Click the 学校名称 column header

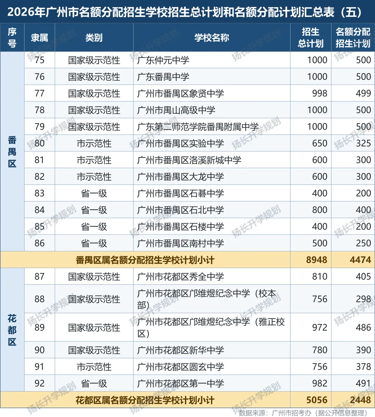pos(212,38)
